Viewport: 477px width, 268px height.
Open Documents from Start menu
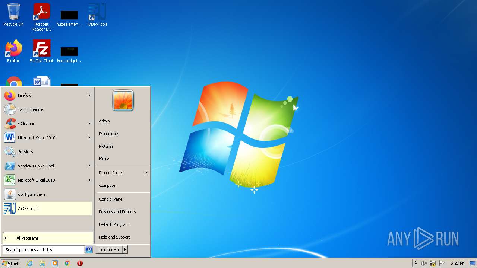123,134
